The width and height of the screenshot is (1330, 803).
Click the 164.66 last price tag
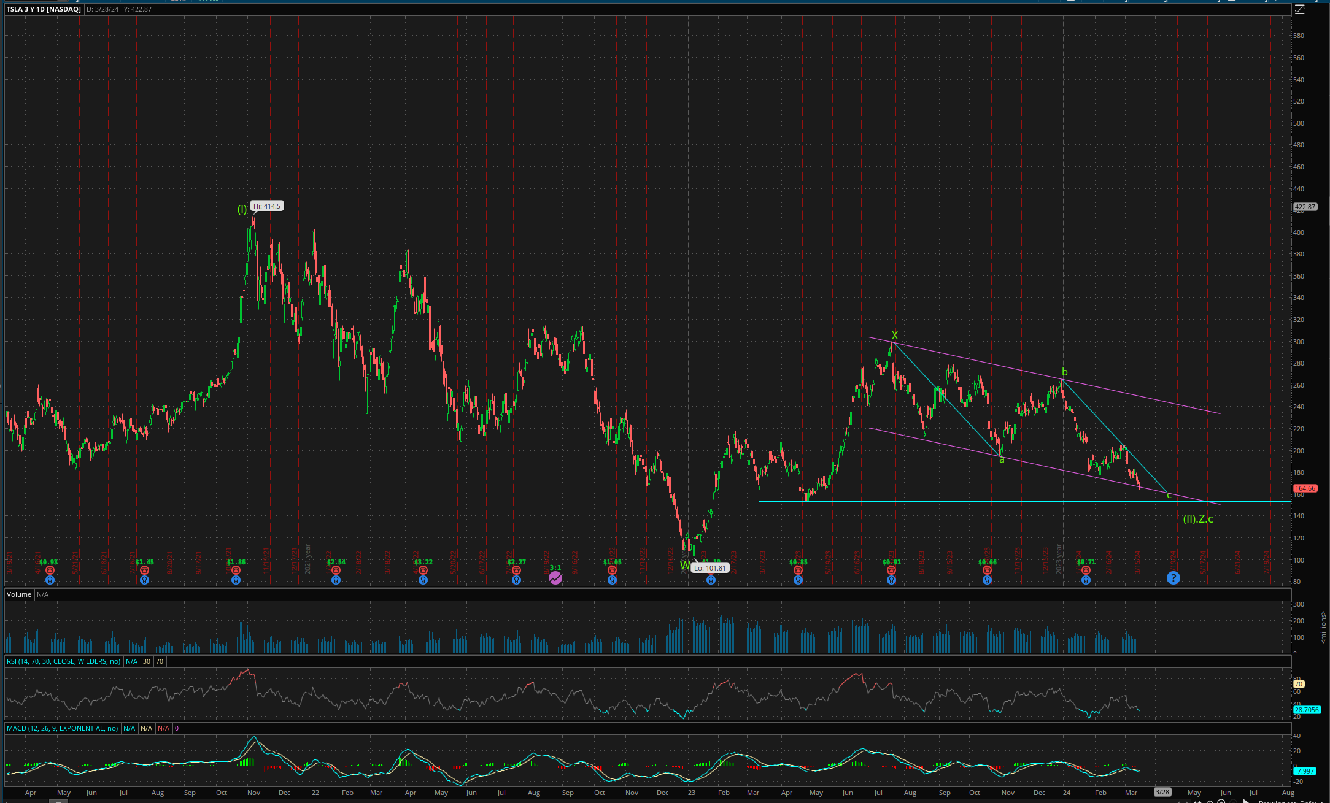coord(1305,488)
